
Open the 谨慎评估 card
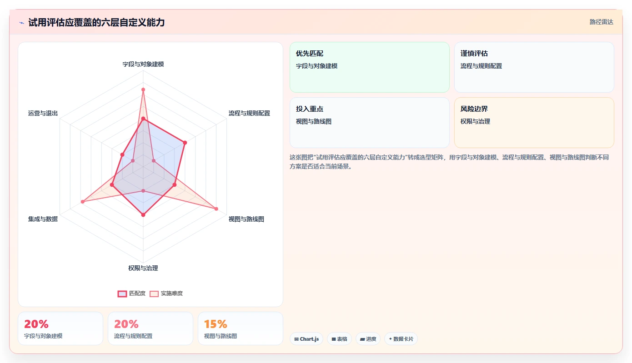pyautogui.click(x=534, y=67)
